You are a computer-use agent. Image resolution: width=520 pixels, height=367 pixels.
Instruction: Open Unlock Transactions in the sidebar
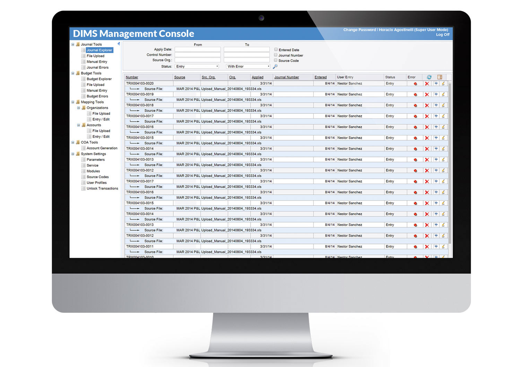[x=102, y=188]
